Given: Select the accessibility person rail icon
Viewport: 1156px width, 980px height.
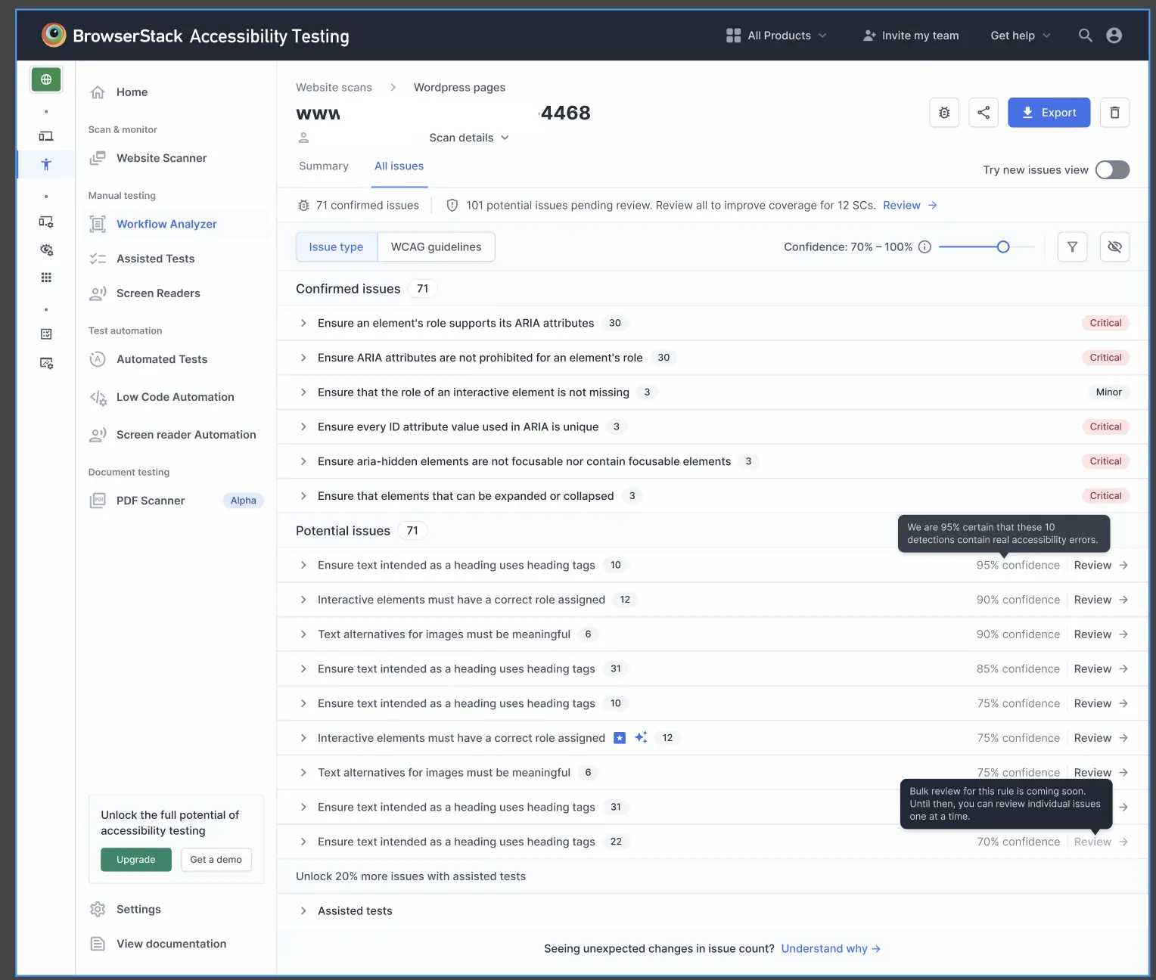Looking at the screenshot, I should [x=46, y=164].
